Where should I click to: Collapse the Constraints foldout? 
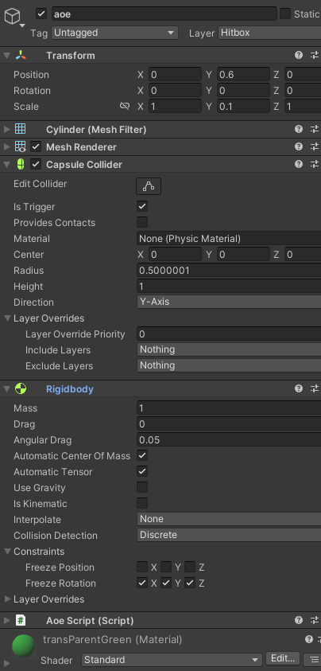[x=7, y=551]
